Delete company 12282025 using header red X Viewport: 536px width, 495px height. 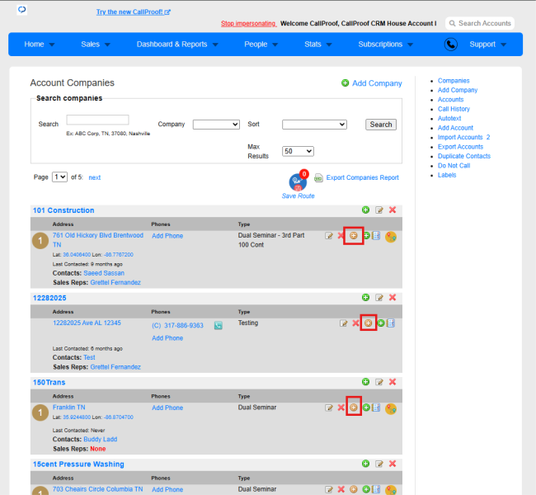pyautogui.click(x=393, y=297)
